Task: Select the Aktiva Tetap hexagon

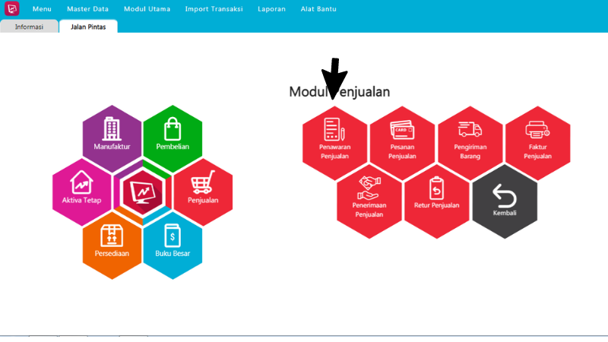Action: pos(82,188)
